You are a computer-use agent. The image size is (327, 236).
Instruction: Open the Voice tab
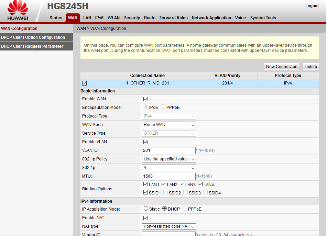point(240,18)
